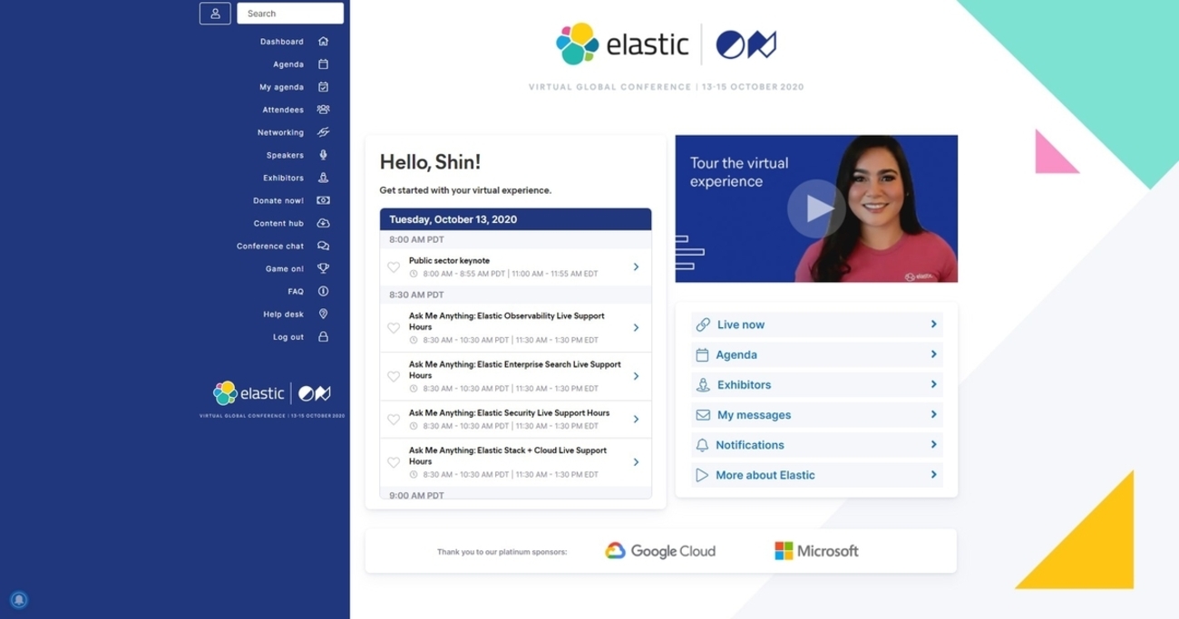Click chevron on More about Elastic row
The image size is (1179, 619).
click(x=933, y=474)
